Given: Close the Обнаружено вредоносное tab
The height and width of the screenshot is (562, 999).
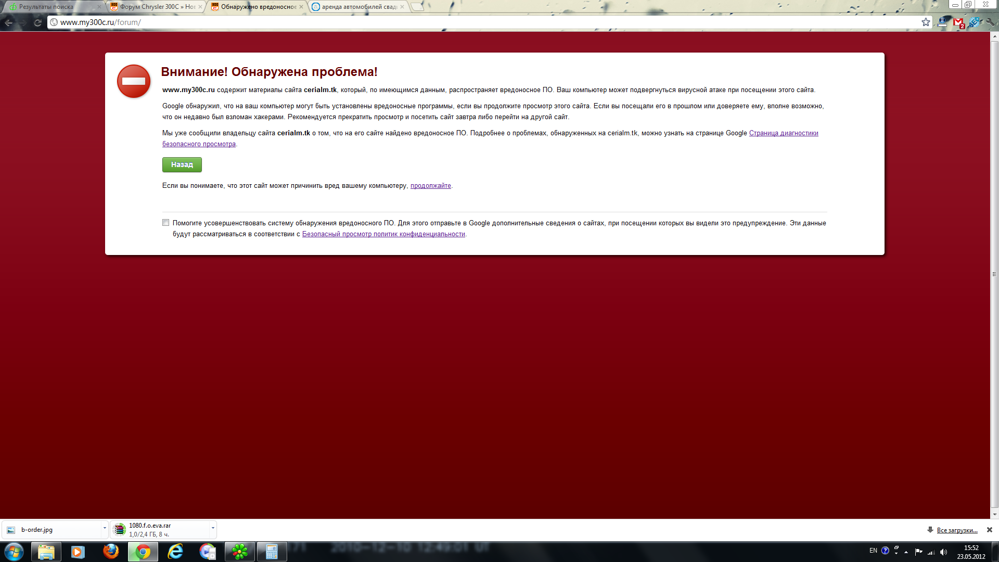Looking at the screenshot, I should (301, 7).
